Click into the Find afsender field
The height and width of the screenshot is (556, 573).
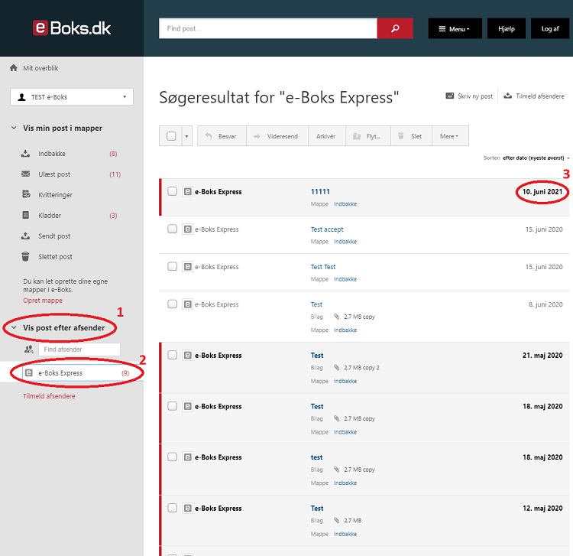(79, 350)
